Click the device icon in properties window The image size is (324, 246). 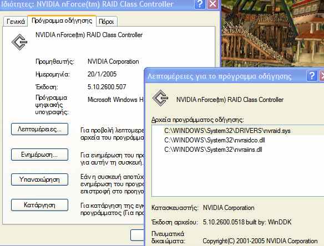click(x=19, y=42)
